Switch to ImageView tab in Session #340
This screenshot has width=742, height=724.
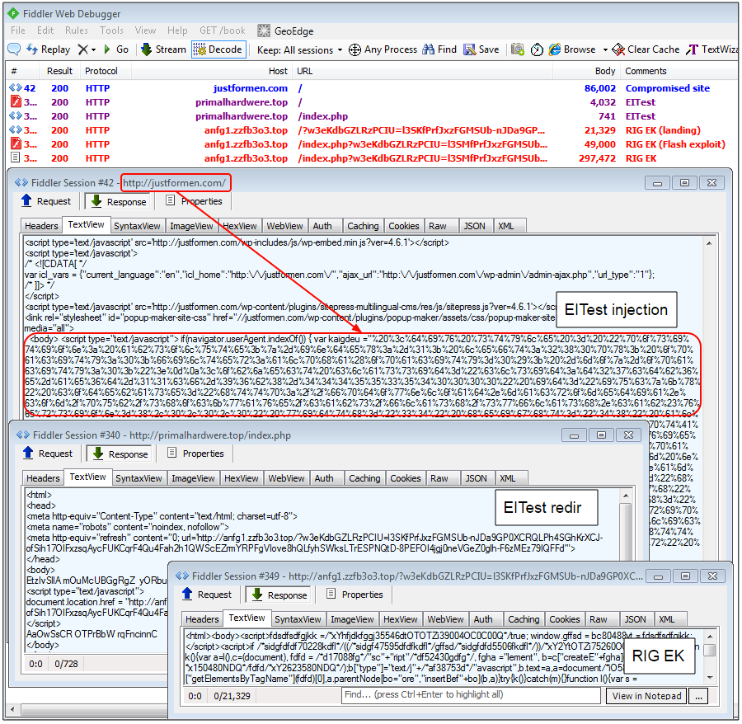193,478
